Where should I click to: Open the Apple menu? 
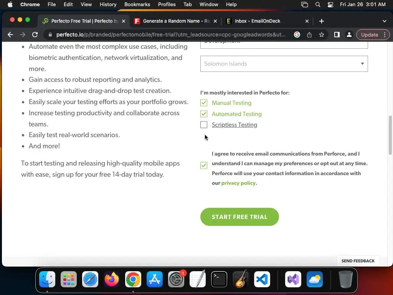tap(10, 5)
